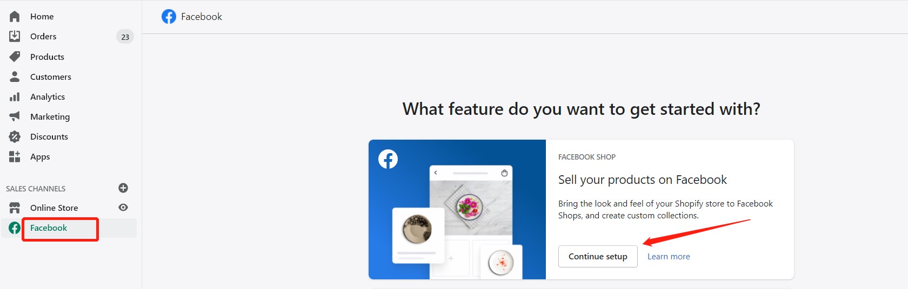Click Continue setup button
This screenshot has width=908, height=289.
click(598, 257)
